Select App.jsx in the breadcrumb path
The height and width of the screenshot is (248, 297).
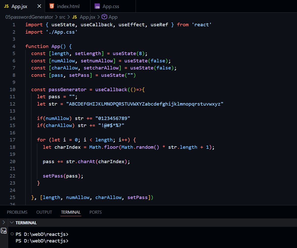pyautogui.click(x=87, y=17)
